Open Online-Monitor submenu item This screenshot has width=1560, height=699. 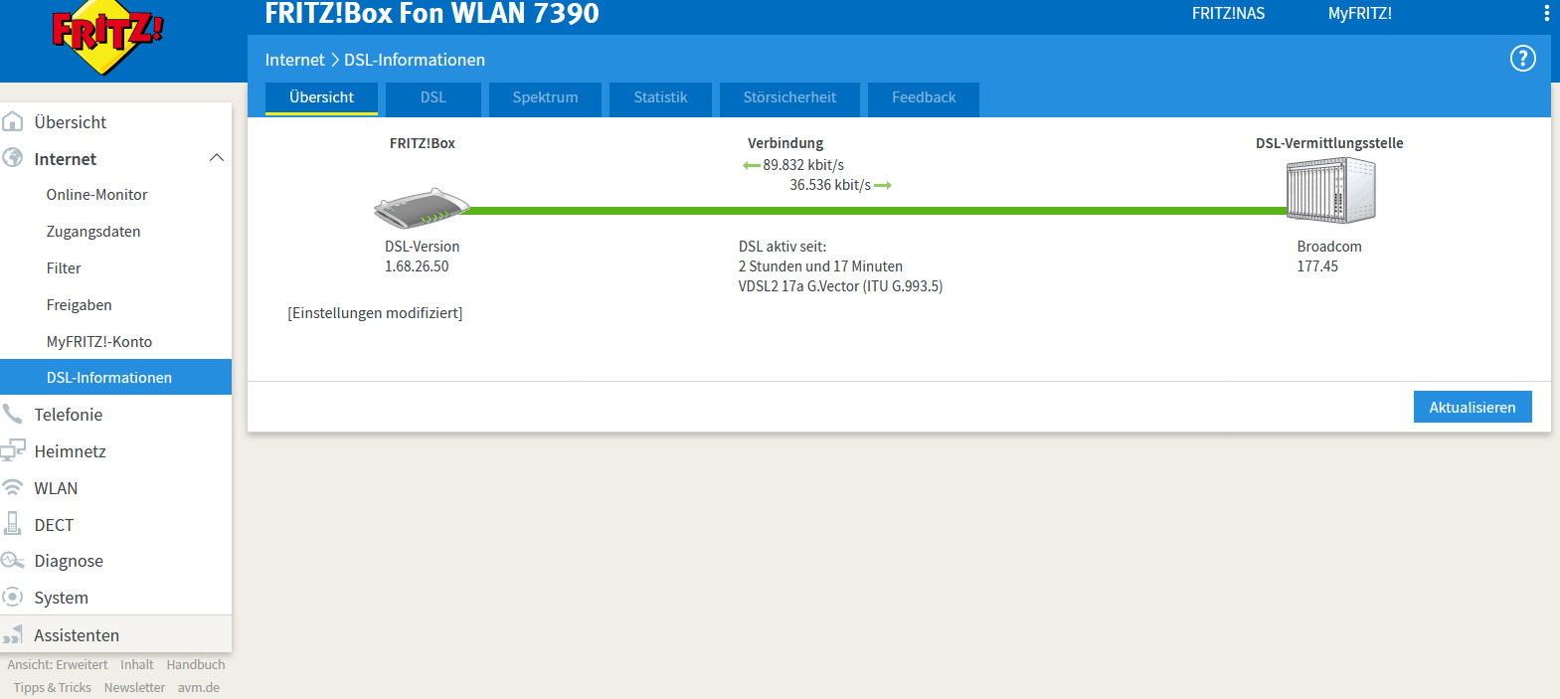(115, 195)
